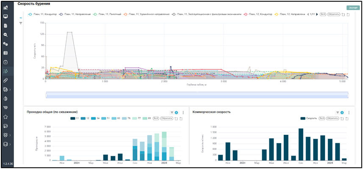
Task: Open three-dot menu of Коммерческая скорость panel
Action: 349,113
